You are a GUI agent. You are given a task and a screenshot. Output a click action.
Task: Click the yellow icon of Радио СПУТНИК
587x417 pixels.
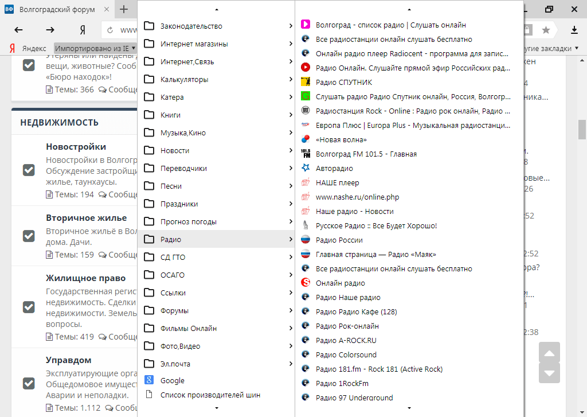(306, 82)
